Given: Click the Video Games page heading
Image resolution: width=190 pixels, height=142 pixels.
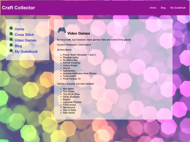Looking at the screenshot, I should tap(79, 33).
